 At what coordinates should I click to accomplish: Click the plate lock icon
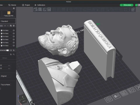(x=116, y=96)
